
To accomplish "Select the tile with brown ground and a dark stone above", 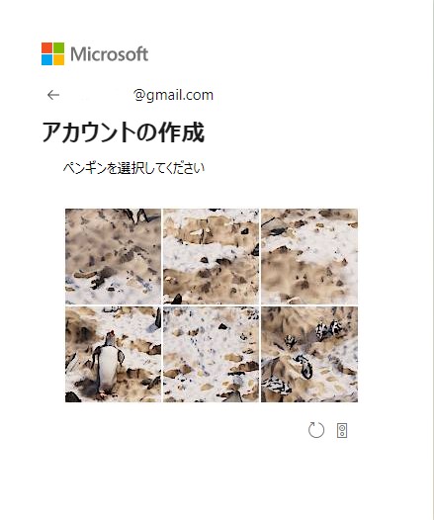I will [x=309, y=256].
